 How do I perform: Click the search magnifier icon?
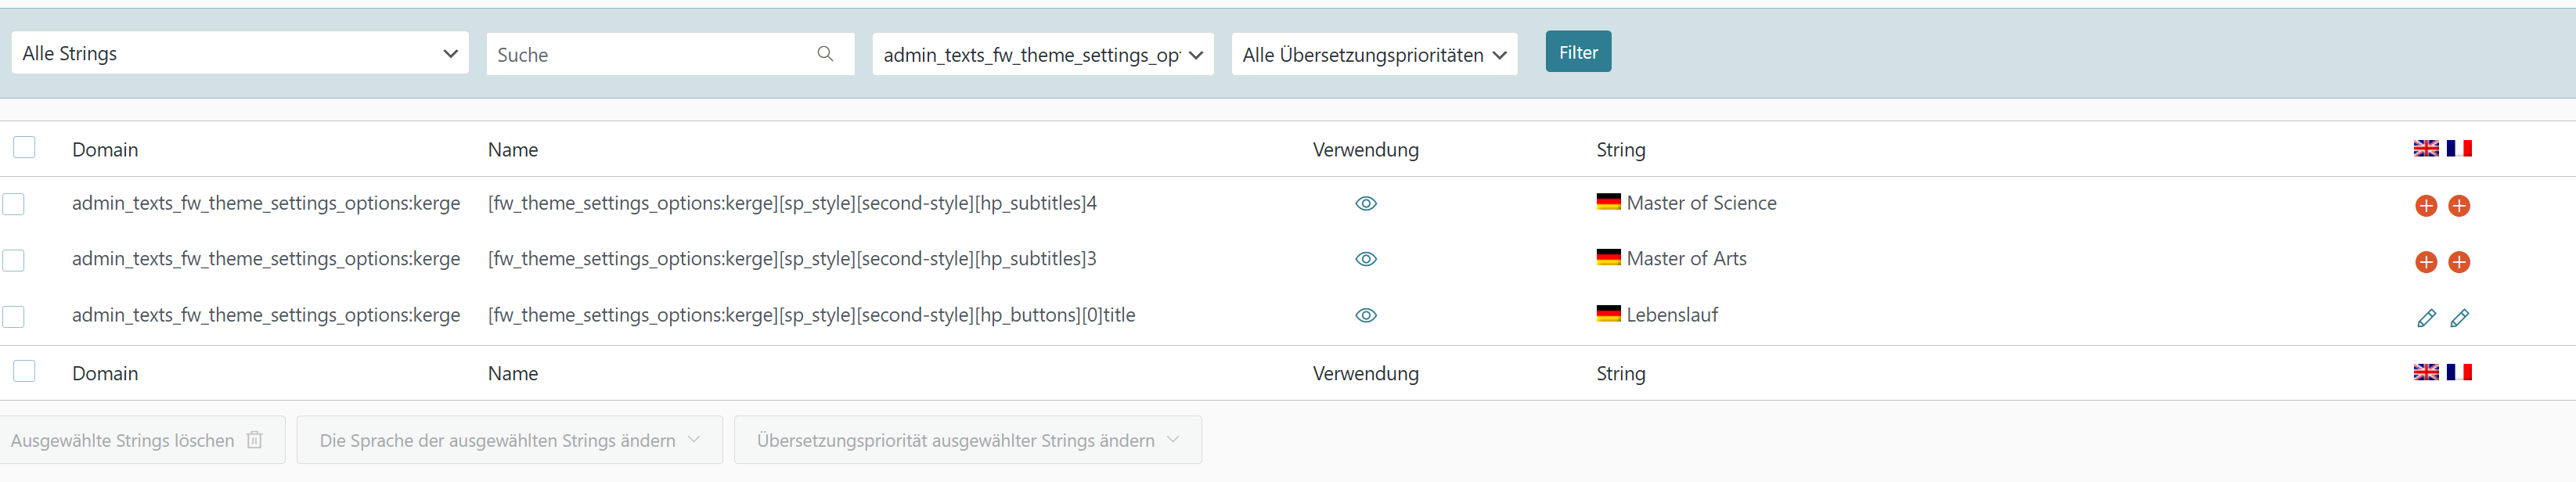click(825, 54)
